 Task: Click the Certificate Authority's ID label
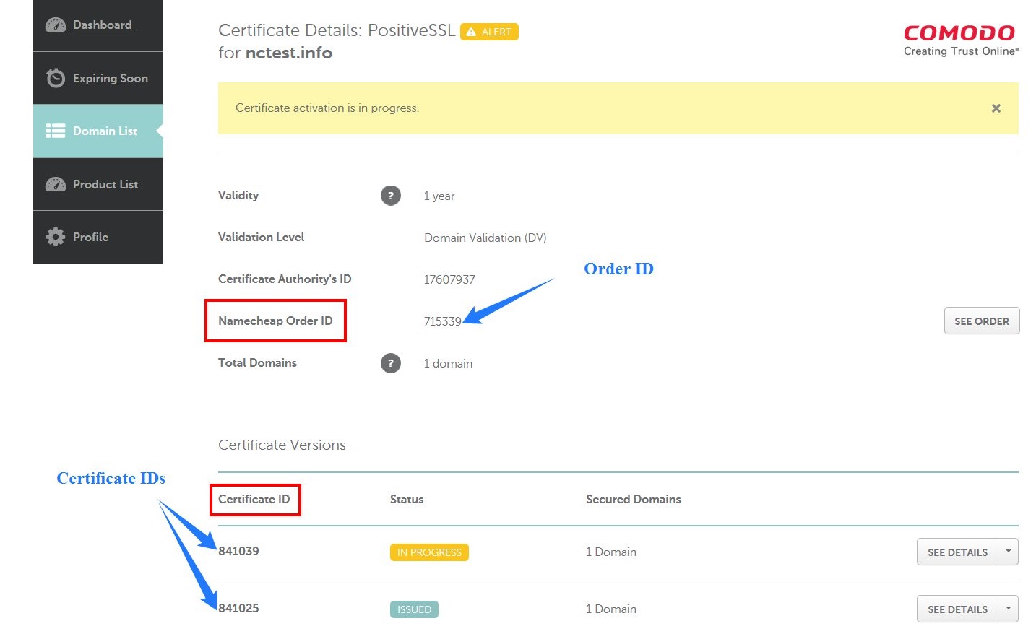285,279
